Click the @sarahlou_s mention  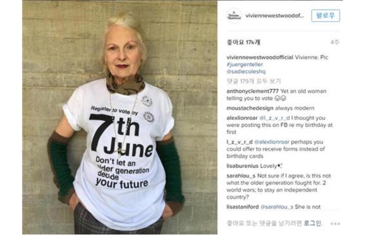click(x=277, y=207)
